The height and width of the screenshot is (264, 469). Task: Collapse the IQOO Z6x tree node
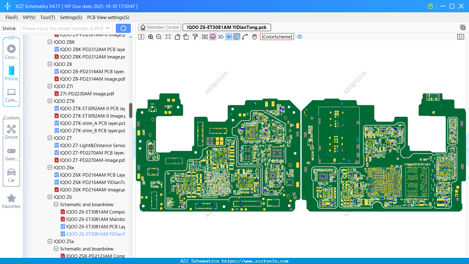coord(50,167)
